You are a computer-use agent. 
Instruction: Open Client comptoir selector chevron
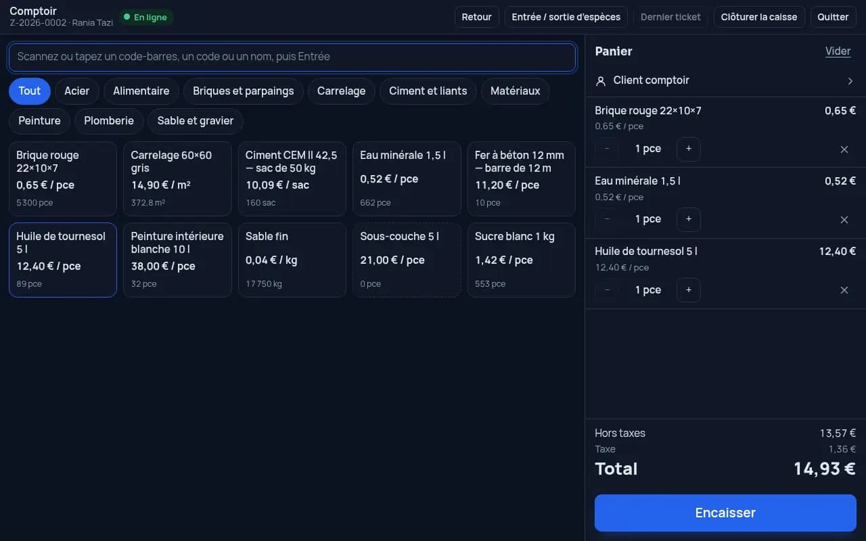[850, 81]
